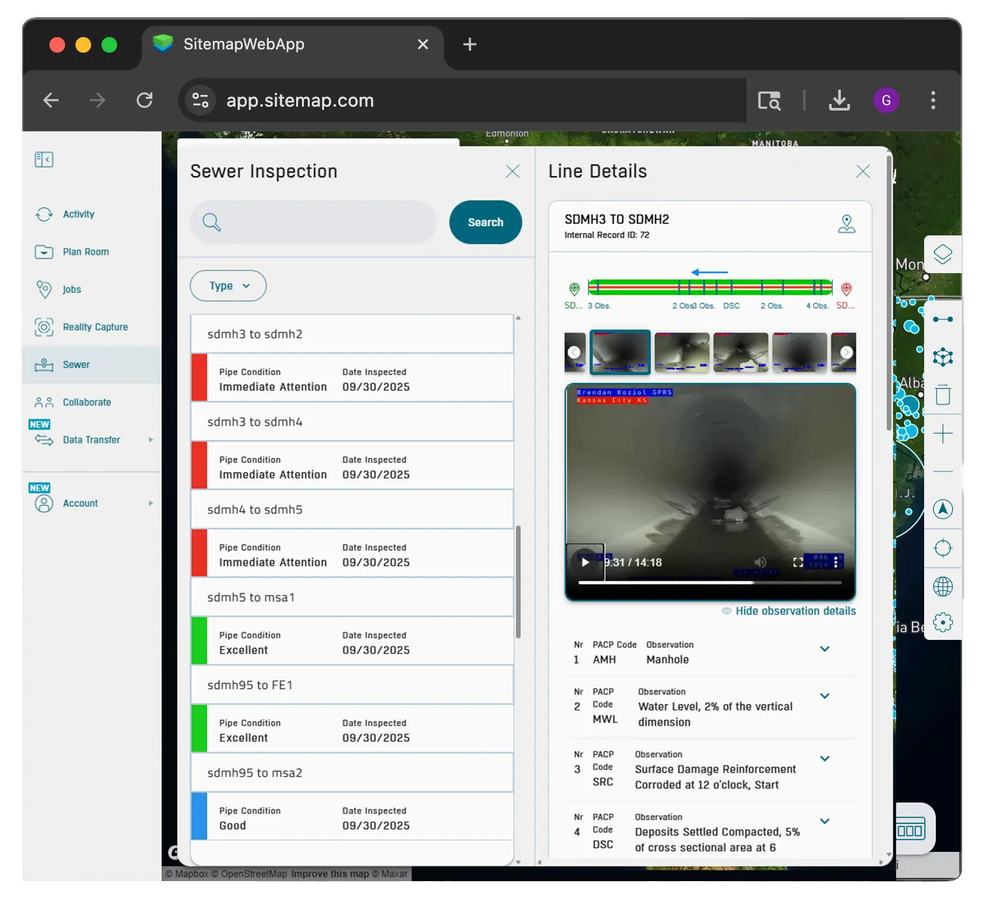Select the sdmh5 to msa1 line

pyautogui.click(x=352, y=598)
